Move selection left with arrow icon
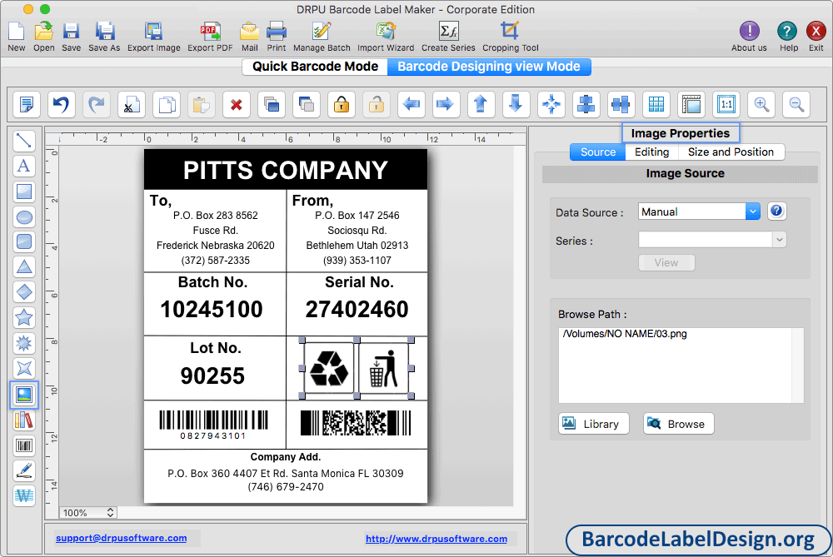 (412, 104)
